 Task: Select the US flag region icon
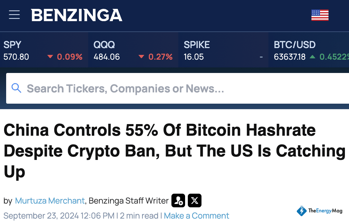coord(320,15)
